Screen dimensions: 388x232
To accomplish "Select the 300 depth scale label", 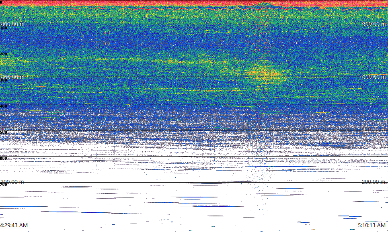I will coord(4,80).
